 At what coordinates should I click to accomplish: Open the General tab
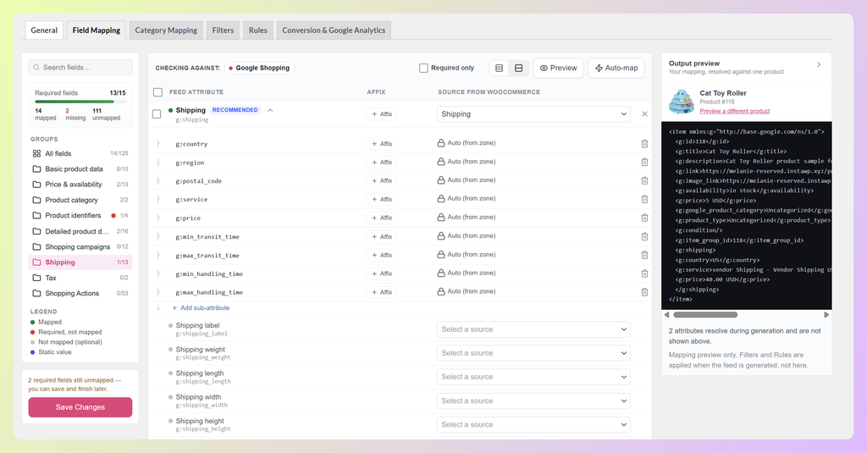click(x=44, y=30)
